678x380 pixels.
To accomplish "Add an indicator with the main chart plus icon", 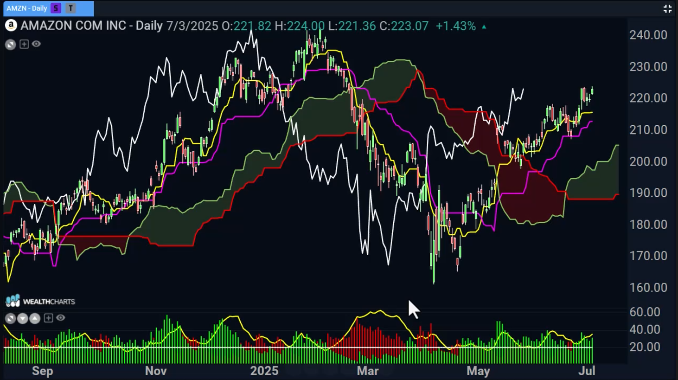I will click(x=24, y=44).
